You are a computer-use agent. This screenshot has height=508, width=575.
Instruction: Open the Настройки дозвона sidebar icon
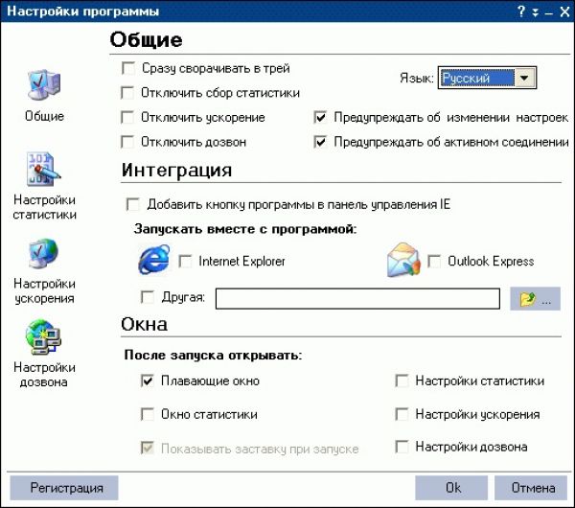pyautogui.click(x=43, y=337)
